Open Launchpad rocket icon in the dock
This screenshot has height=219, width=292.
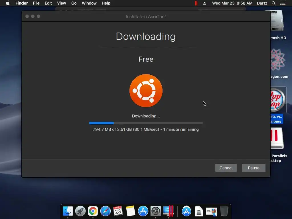80,211
